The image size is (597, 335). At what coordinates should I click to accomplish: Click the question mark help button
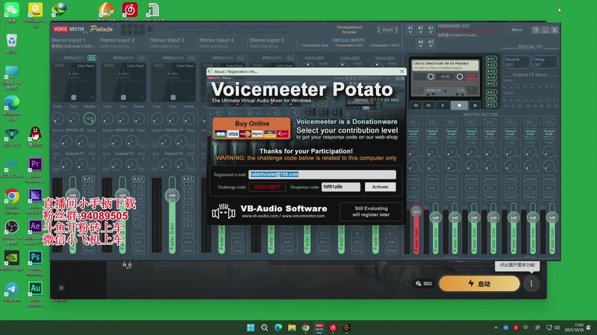pos(536,30)
